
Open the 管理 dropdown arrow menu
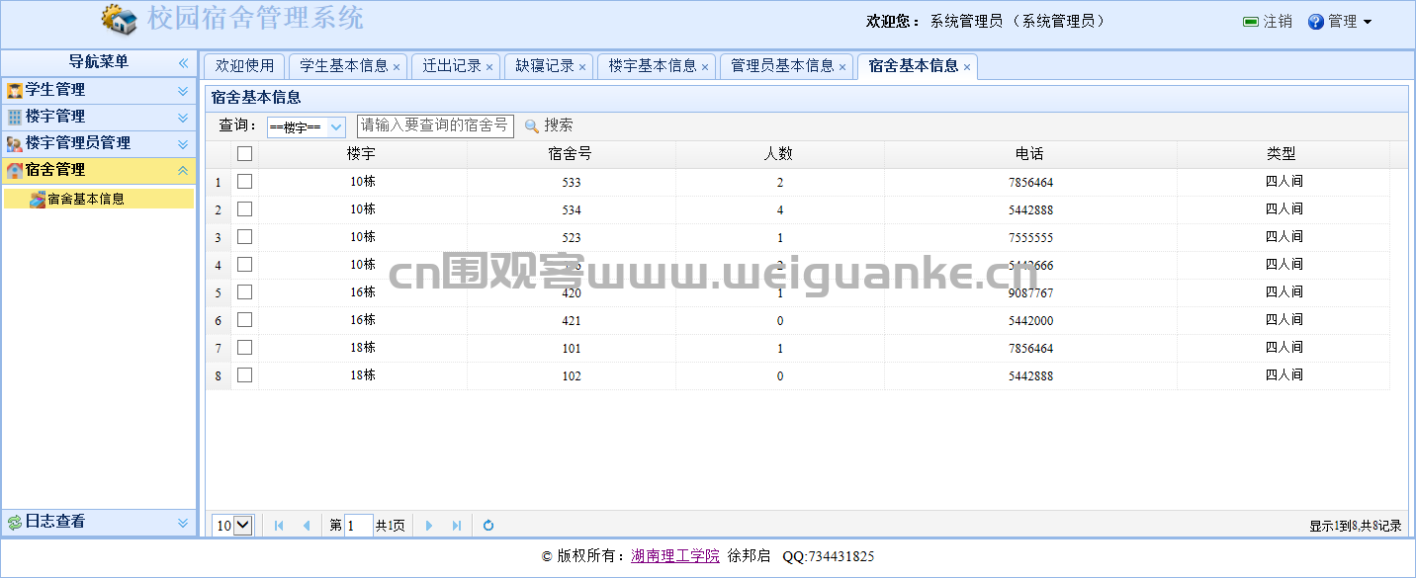[1368, 22]
